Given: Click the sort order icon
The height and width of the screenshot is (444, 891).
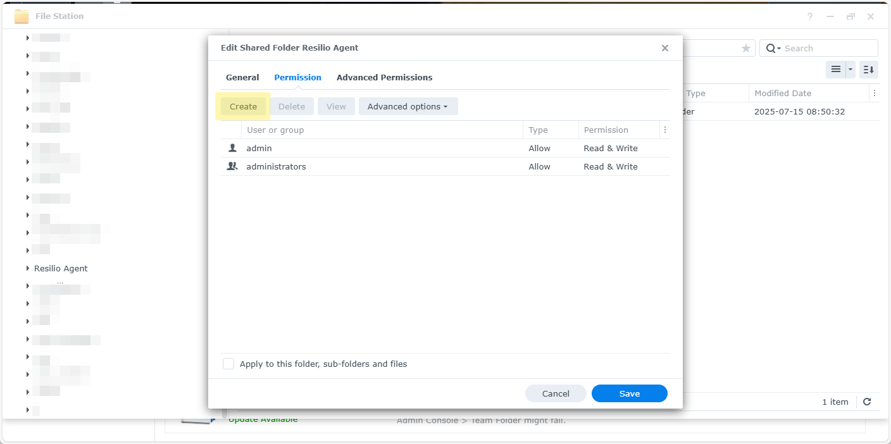Looking at the screenshot, I should 869,70.
